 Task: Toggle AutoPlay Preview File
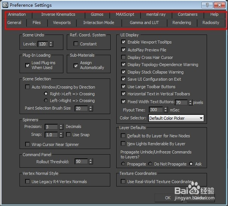[123, 50]
